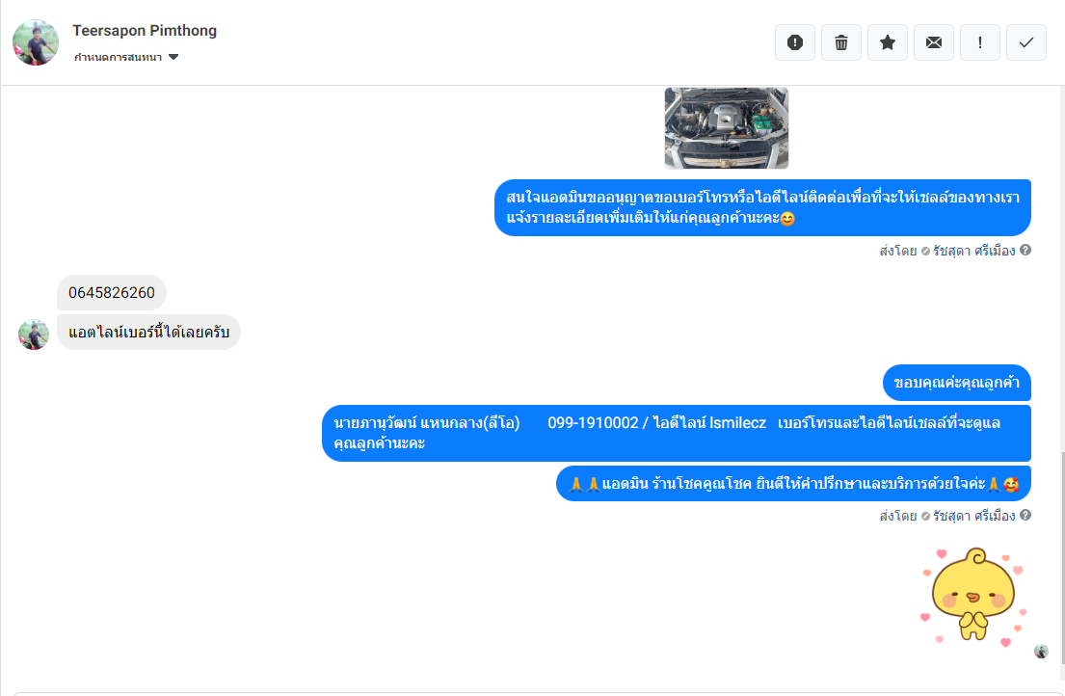
Task: Click the help icon beside first รัชสุดา ศรีเมือง
Action: [x=1025, y=250]
